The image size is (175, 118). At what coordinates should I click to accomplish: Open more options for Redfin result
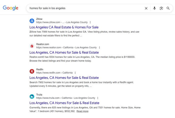tap(75, 73)
